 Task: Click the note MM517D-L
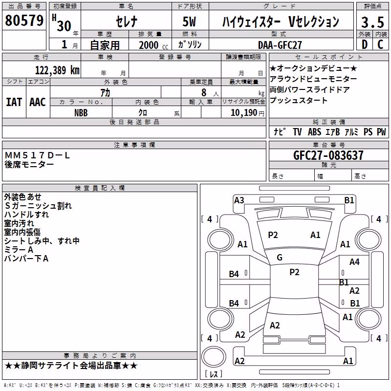[x=37, y=155]
